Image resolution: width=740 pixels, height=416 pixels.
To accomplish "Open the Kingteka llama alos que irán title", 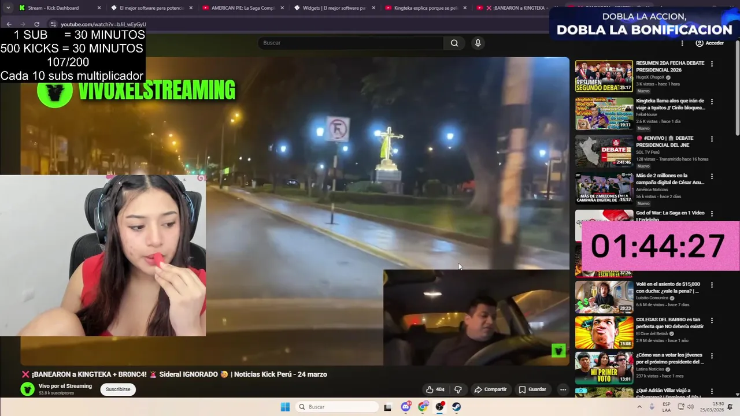I will (671, 104).
